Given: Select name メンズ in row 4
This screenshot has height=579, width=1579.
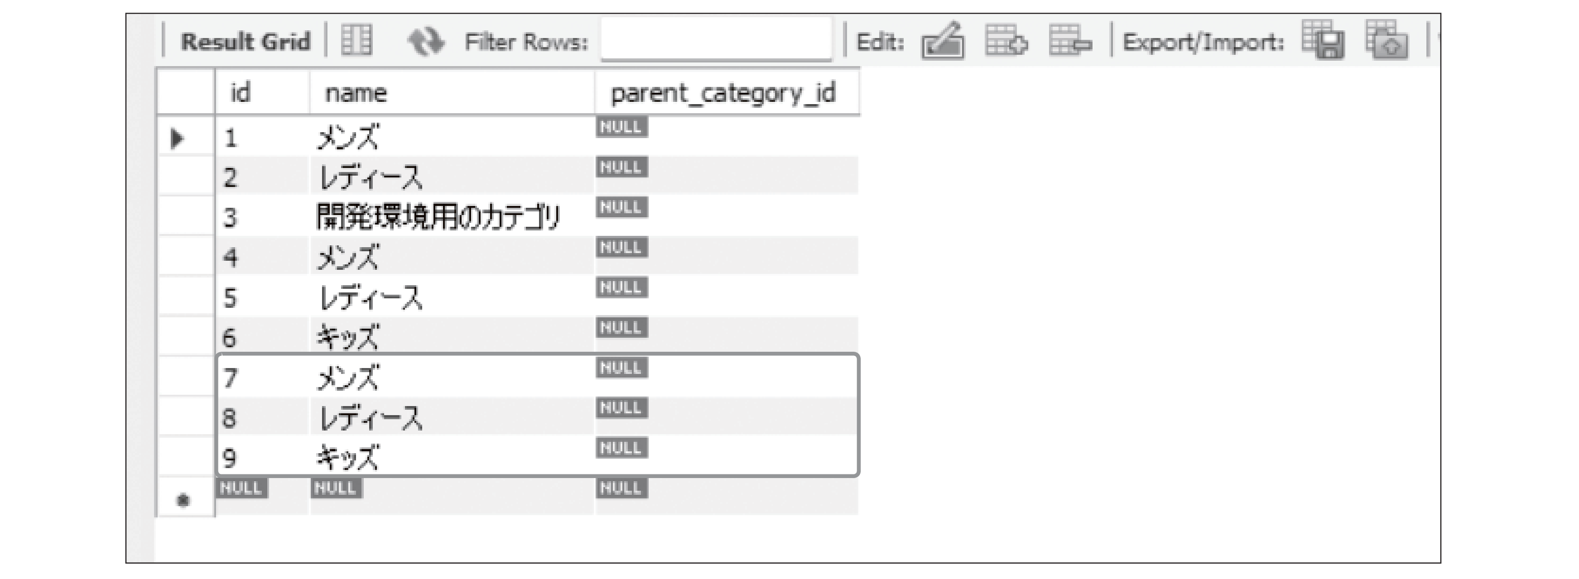Looking at the screenshot, I should coord(452,257).
